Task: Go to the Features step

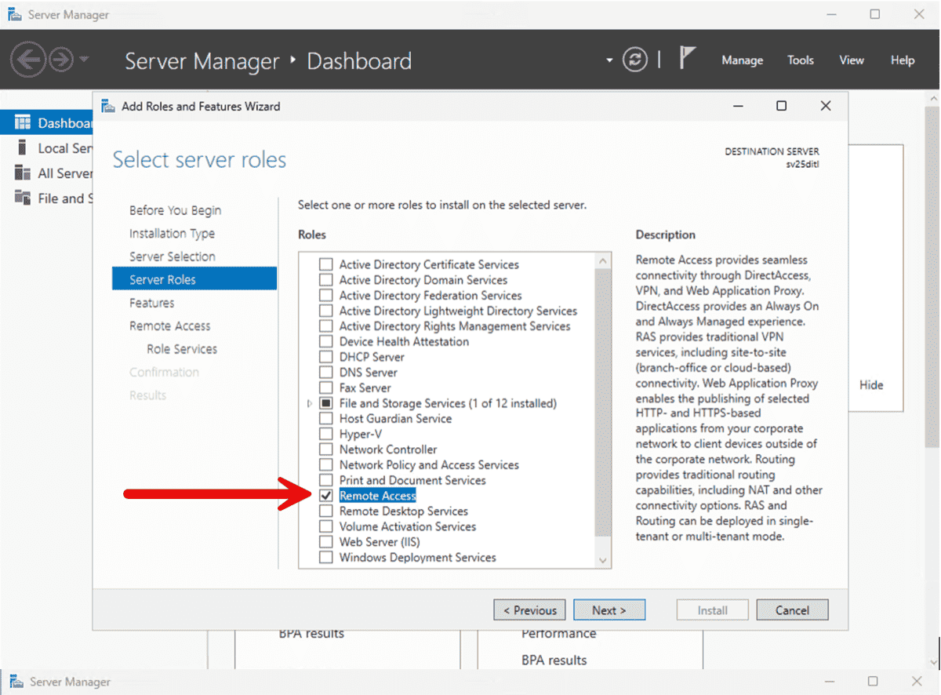Action: pos(151,303)
